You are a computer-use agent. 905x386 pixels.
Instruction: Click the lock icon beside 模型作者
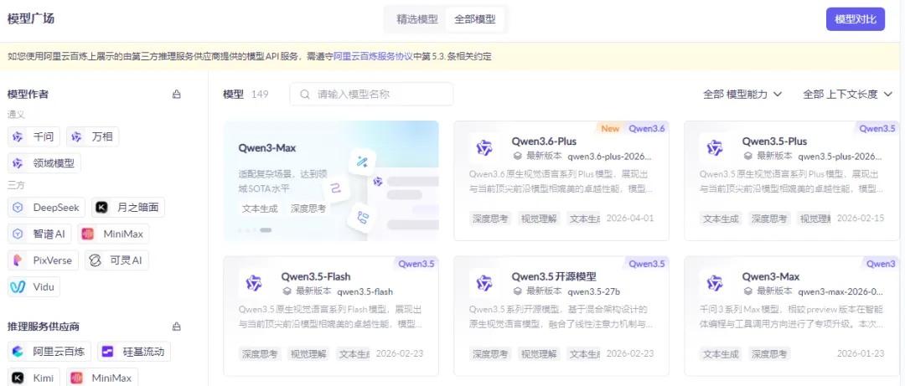click(177, 94)
